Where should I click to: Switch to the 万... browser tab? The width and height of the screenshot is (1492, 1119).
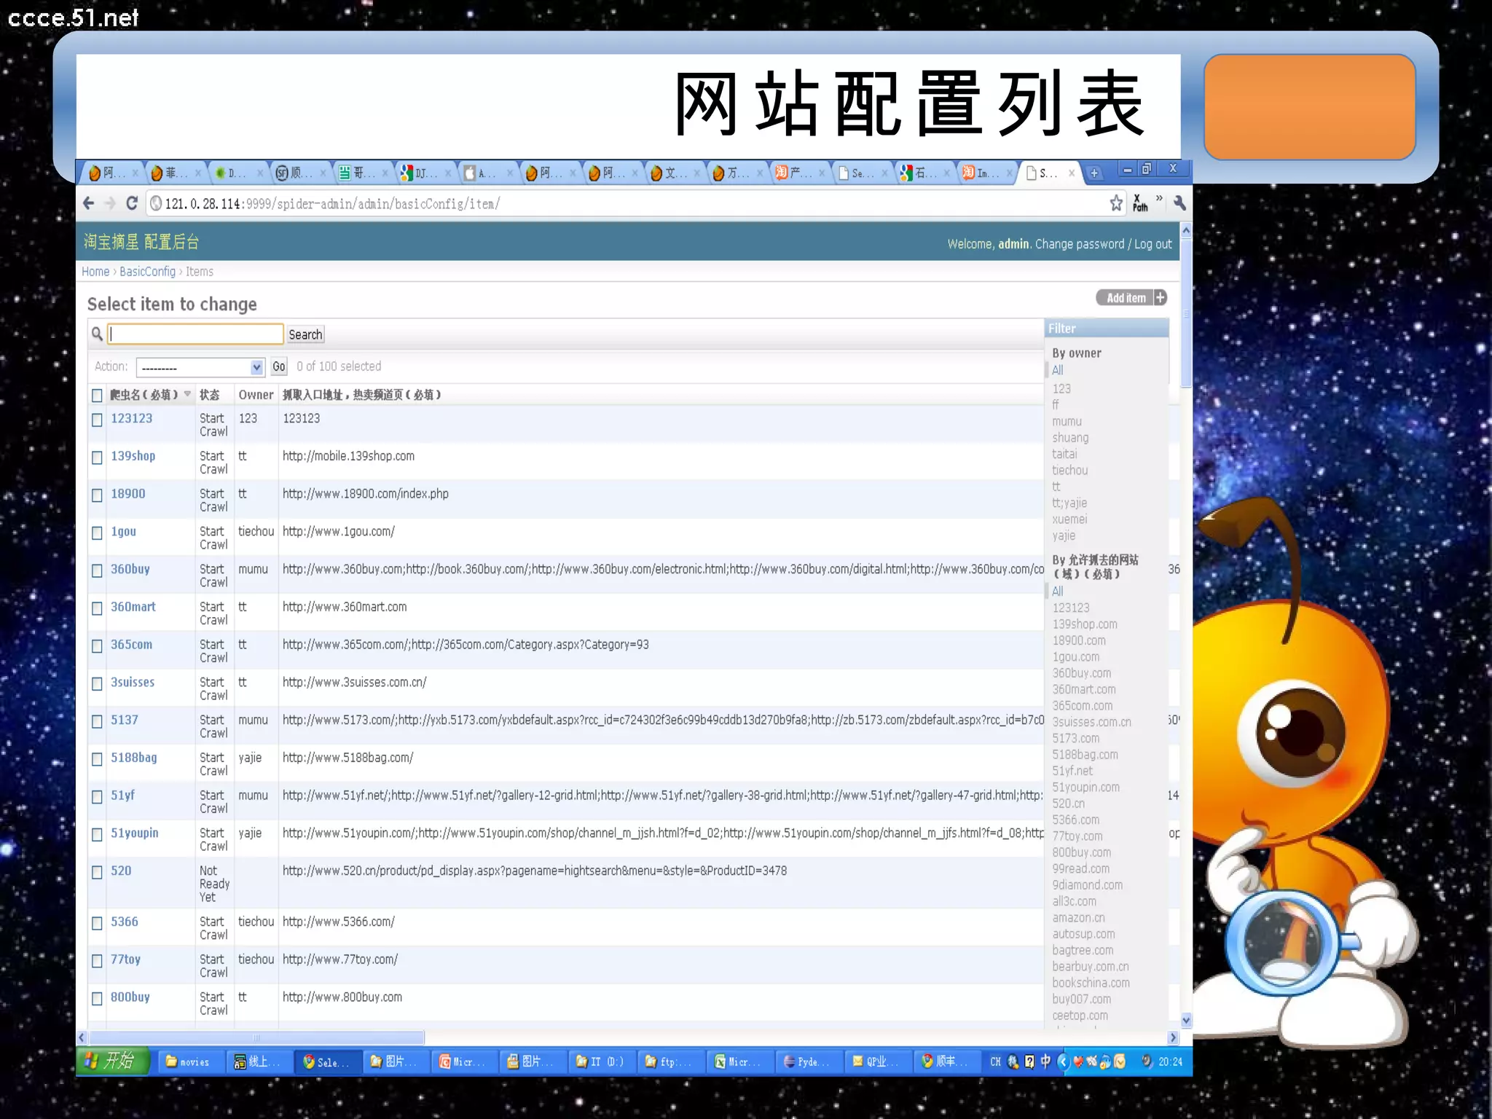click(737, 173)
